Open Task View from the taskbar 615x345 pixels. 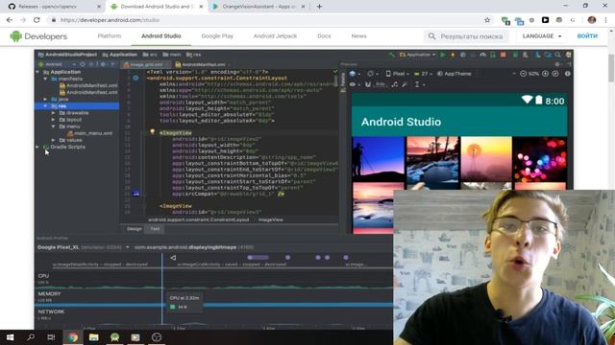click(51, 337)
